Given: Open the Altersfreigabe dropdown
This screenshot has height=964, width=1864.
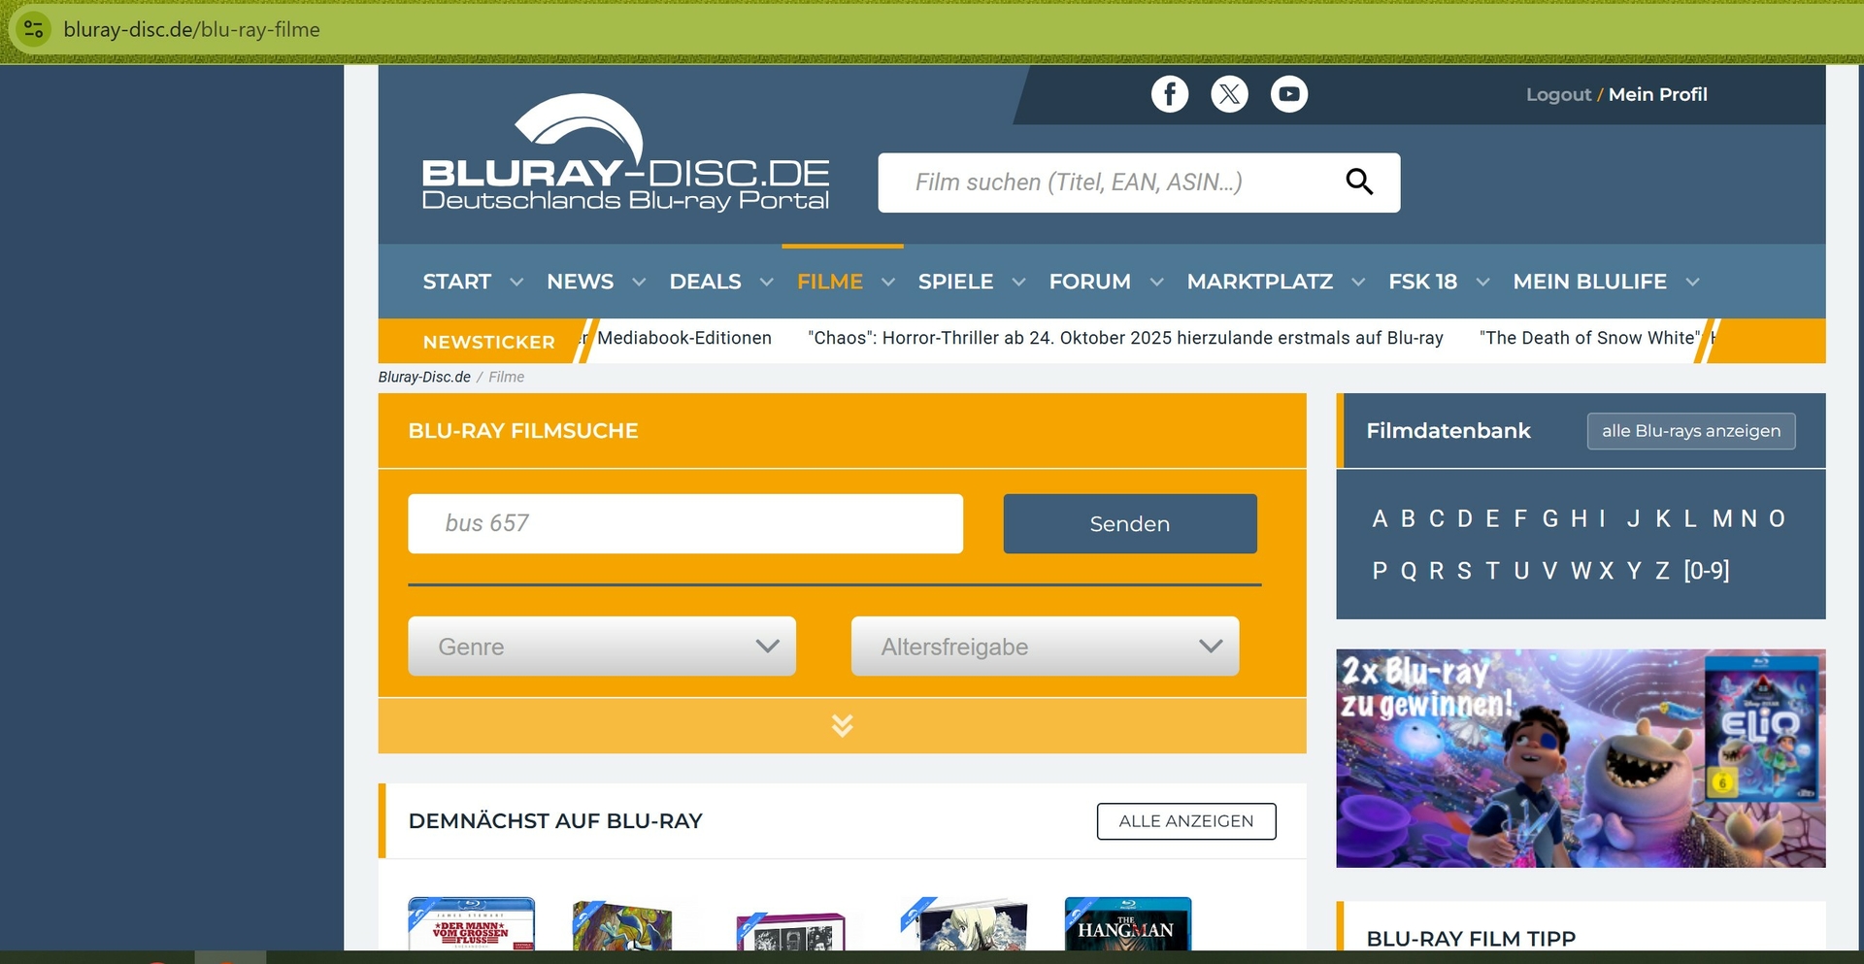Looking at the screenshot, I should (x=1044, y=647).
